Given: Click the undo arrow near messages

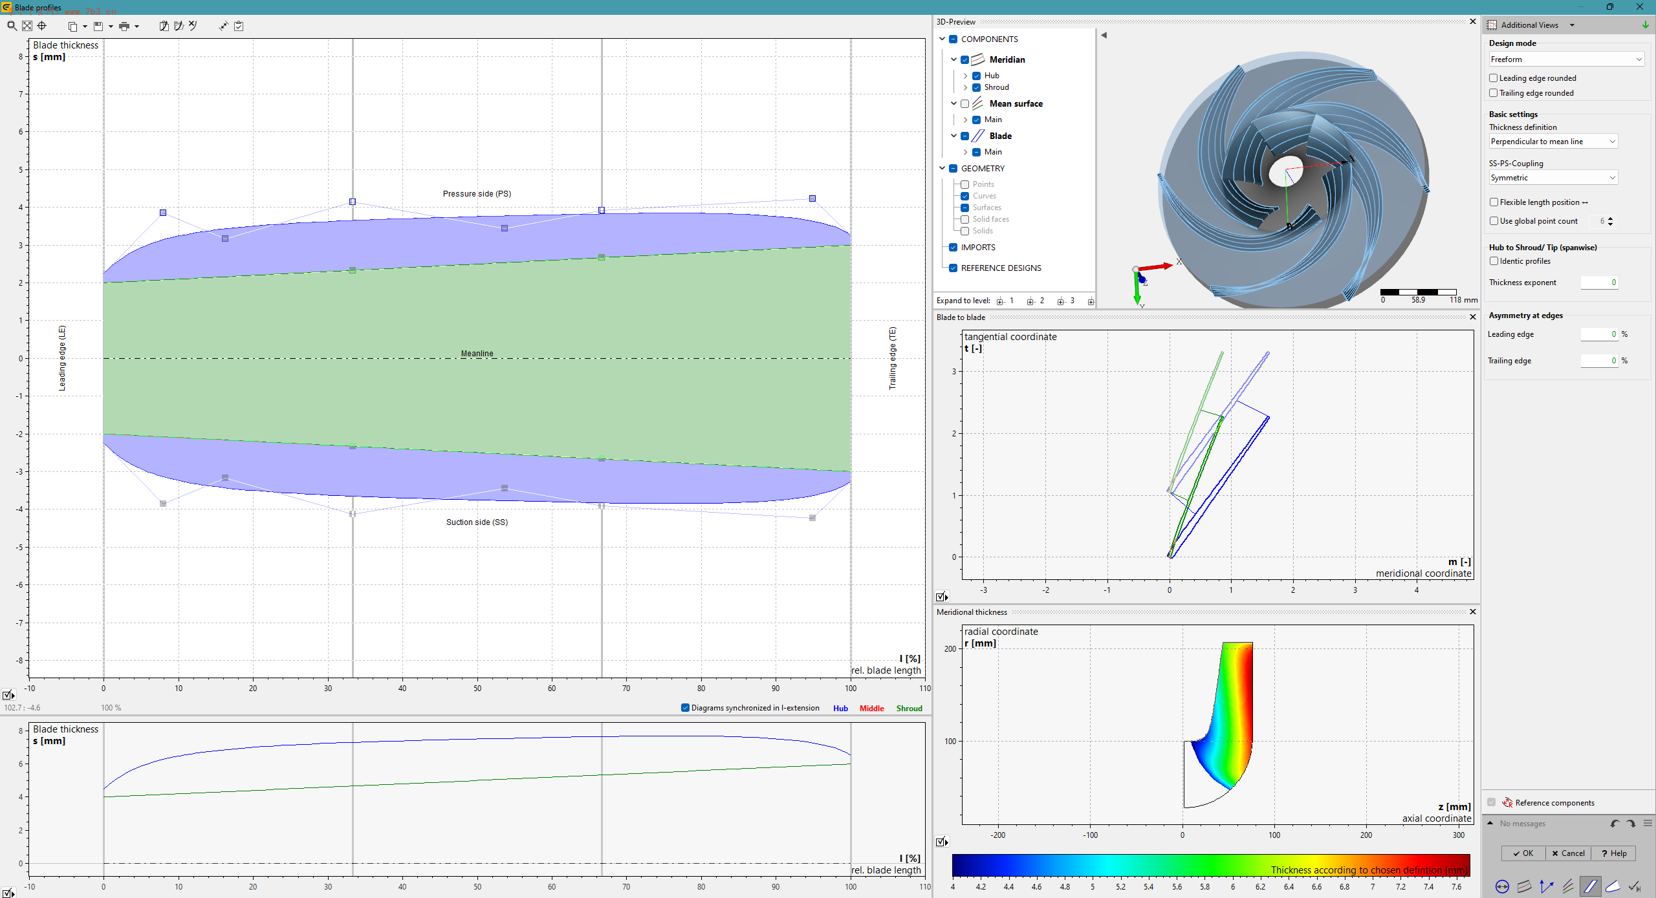Looking at the screenshot, I should click(x=1615, y=823).
